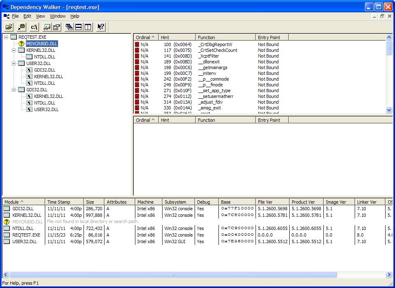Sort module list by Time Stamp column
The image size is (395, 288).
tap(64, 202)
